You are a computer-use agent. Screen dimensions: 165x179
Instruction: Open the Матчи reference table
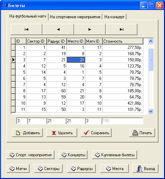18,169
